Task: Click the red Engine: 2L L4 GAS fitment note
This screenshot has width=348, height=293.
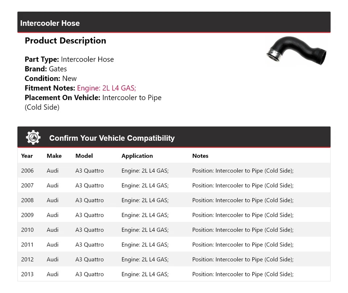Action: (106, 88)
